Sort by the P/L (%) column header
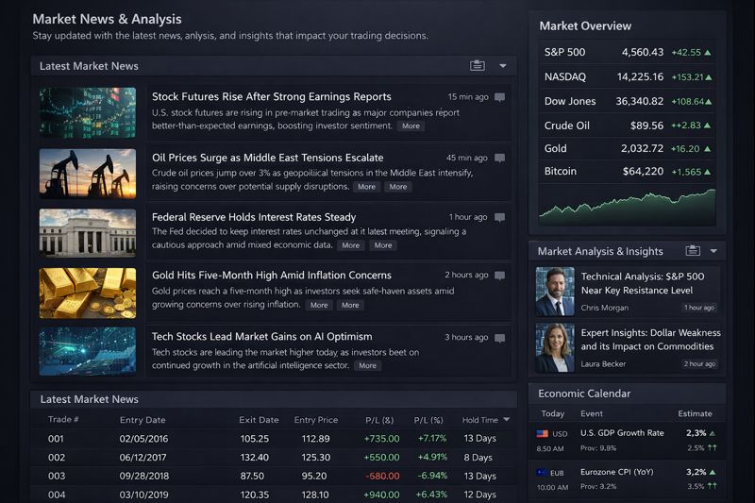 pyautogui.click(x=428, y=420)
